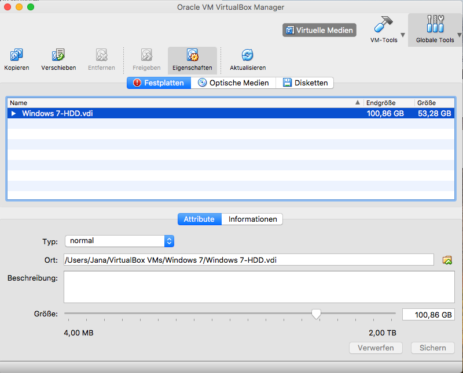Toggle the Eigenschaften properties pane
This screenshot has width=463, height=373.
[192, 61]
